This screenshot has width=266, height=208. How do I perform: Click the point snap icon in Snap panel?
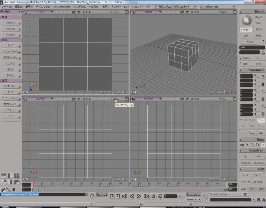[x=247, y=145]
